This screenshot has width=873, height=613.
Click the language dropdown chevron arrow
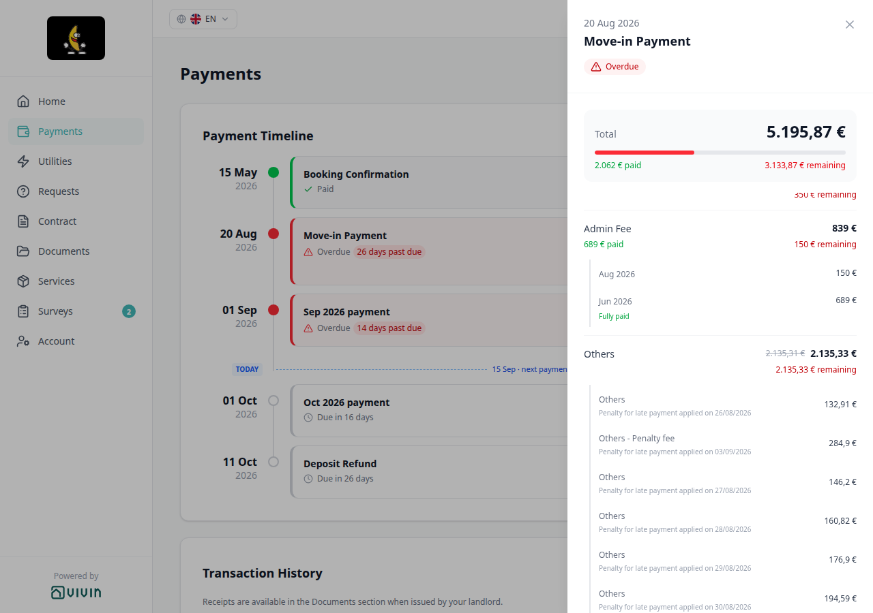225,19
